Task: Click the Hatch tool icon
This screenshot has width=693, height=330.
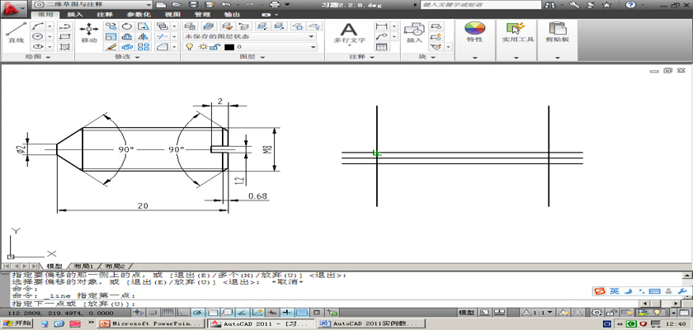Action: click(x=65, y=46)
